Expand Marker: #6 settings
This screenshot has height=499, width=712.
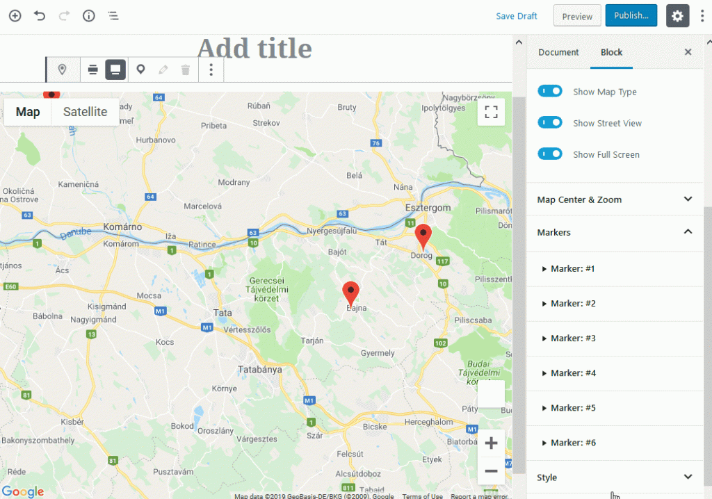pos(615,443)
